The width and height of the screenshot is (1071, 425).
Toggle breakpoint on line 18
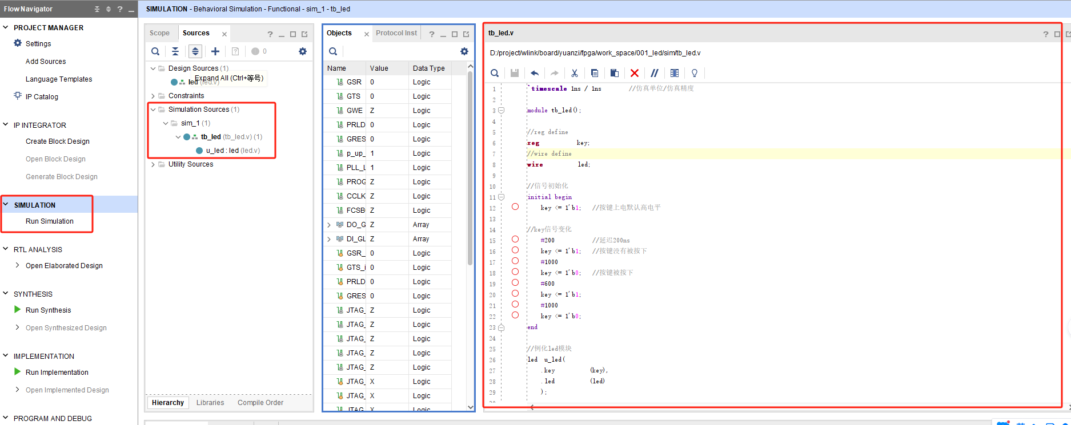pyautogui.click(x=515, y=272)
